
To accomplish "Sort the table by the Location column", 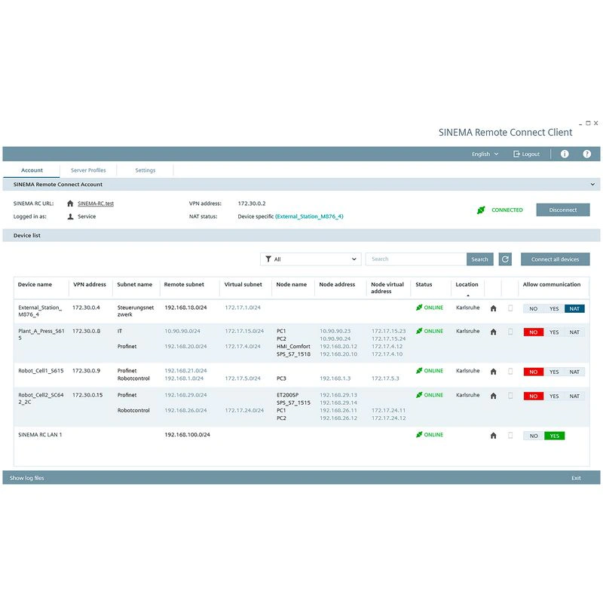I will 467,285.
